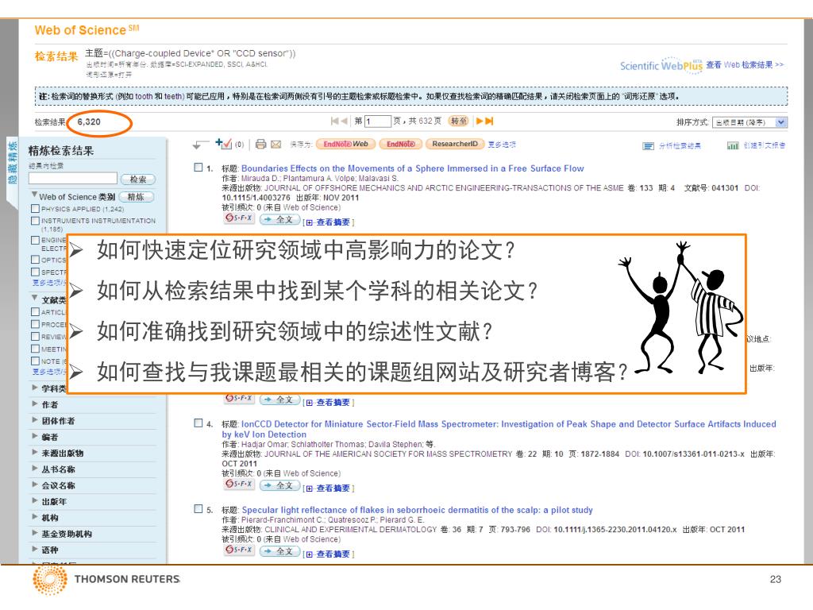Check the REVIEW document type
This screenshot has width=813, height=610.
pyautogui.click(x=35, y=336)
